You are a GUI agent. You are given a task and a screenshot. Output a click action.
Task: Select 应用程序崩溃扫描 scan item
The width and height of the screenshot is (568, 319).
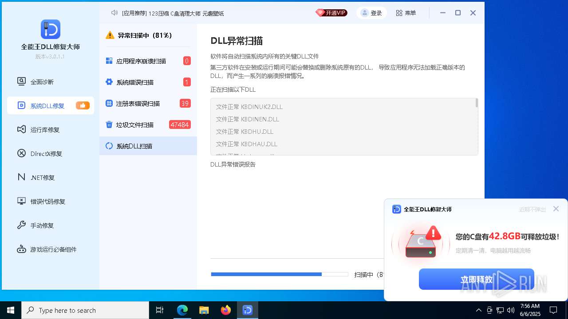(x=148, y=61)
